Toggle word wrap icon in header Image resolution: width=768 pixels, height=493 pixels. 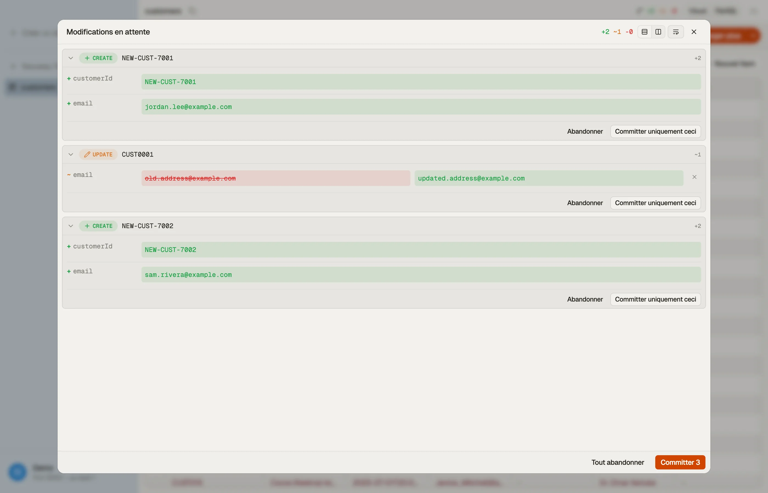point(676,32)
